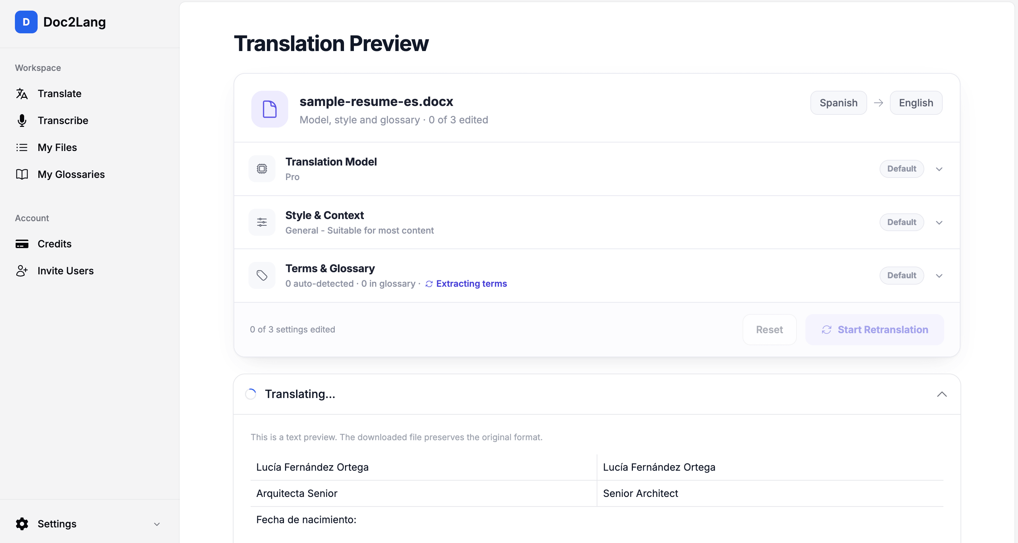
Task: Expand the Terms & Glossary section chevron
Action: (x=939, y=276)
